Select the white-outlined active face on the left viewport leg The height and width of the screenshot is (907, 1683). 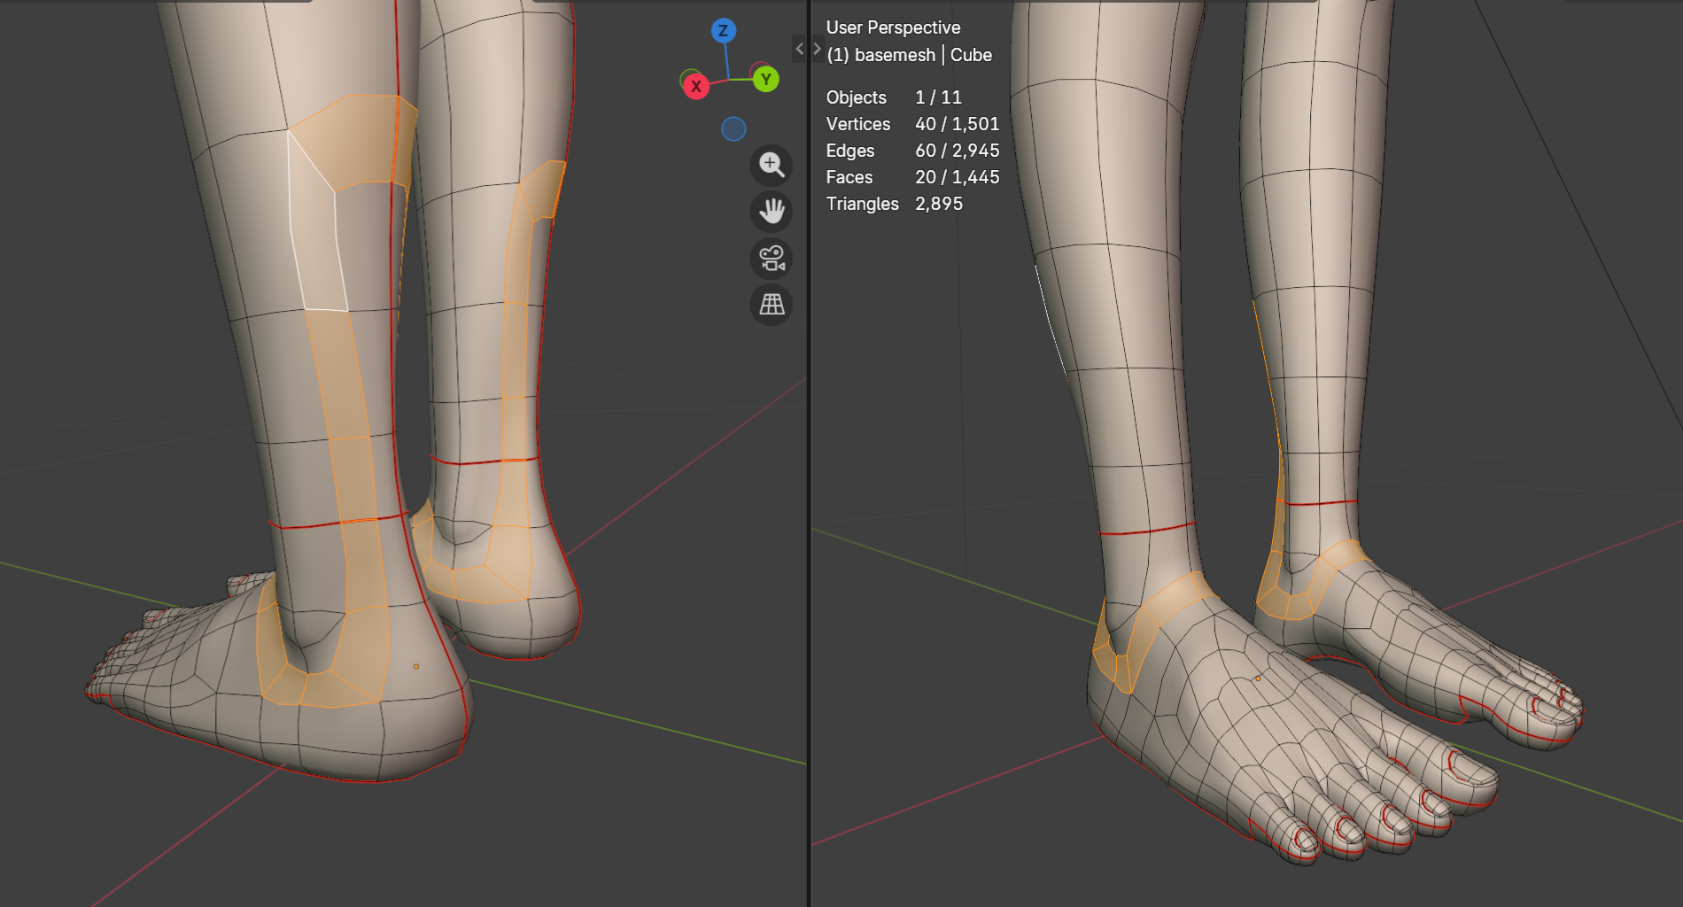[x=315, y=235]
